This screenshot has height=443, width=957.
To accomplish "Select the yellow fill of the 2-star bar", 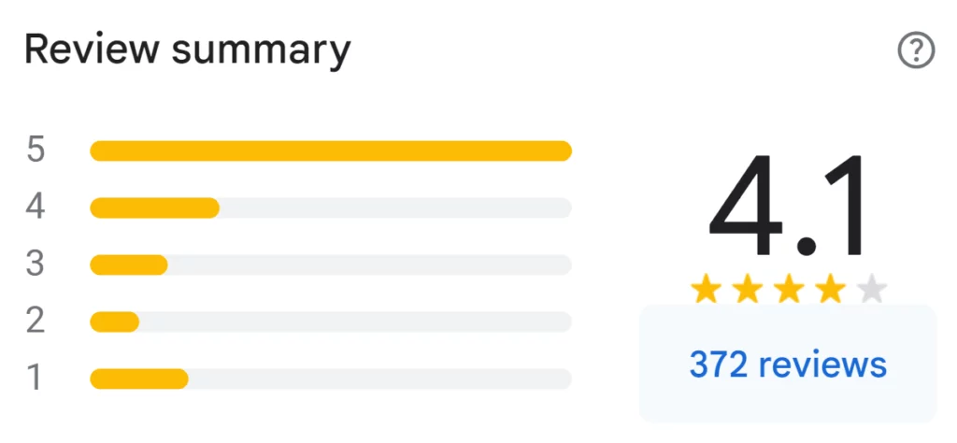I will click(114, 322).
